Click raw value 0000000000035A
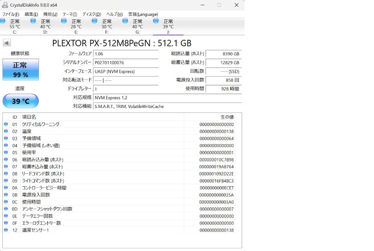374x251 pixels. point(216,195)
